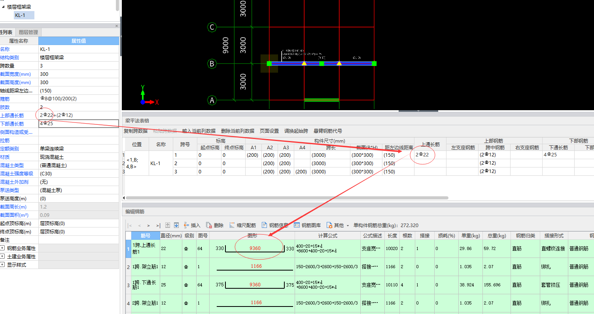Go to next rebar record arrow
The height and width of the screenshot is (314, 594).
point(148,226)
